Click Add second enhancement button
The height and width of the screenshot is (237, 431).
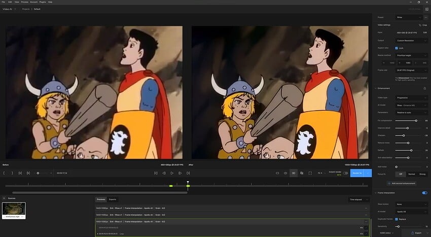(x=402, y=183)
